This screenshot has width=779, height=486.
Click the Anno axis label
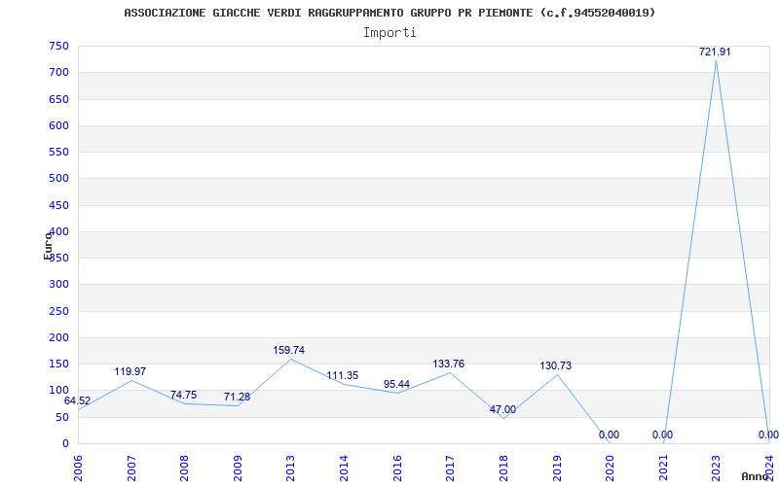point(758,476)
